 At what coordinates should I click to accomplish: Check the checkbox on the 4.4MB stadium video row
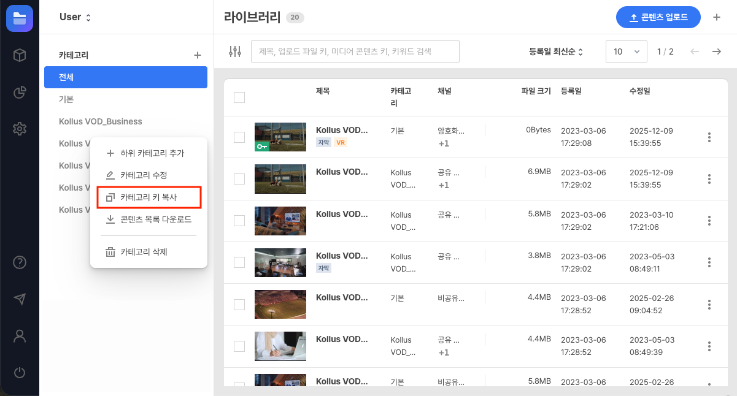(x=239, y=304)
